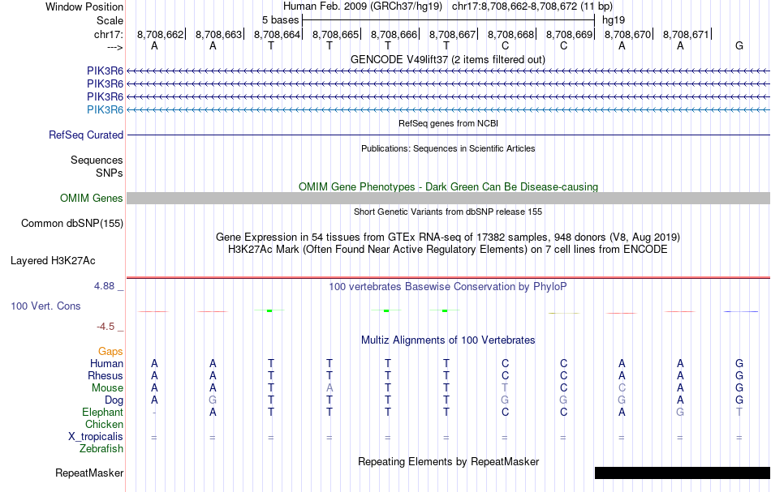The height and width of the screenshot is (492, 771).
Task: Click the Chicken alignment row label
Action: (104, 424)
